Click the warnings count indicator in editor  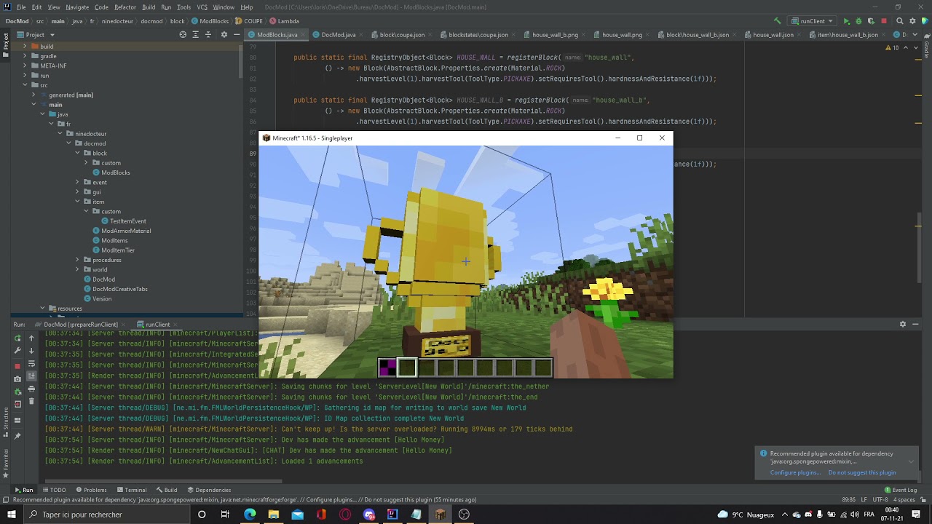pyautogui.click(x=892, y=47)
